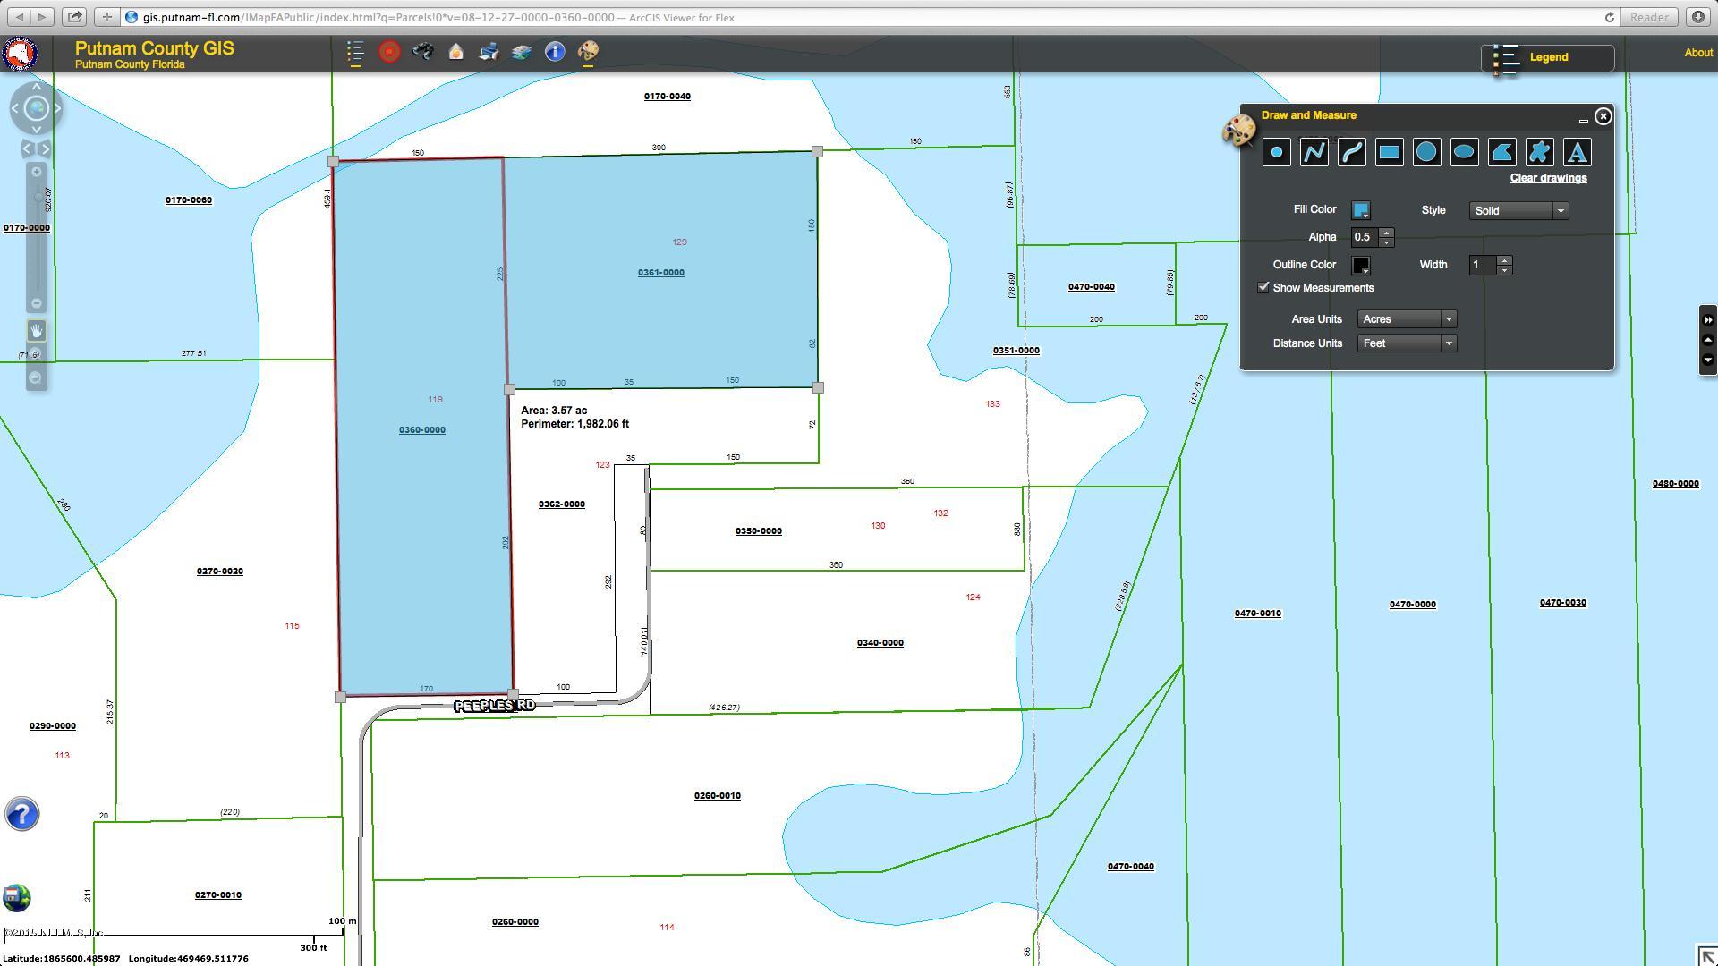Viewport: 1718px width, 966px height.
Task: Click the globe full extent button
Action: [x=37, y=108]
